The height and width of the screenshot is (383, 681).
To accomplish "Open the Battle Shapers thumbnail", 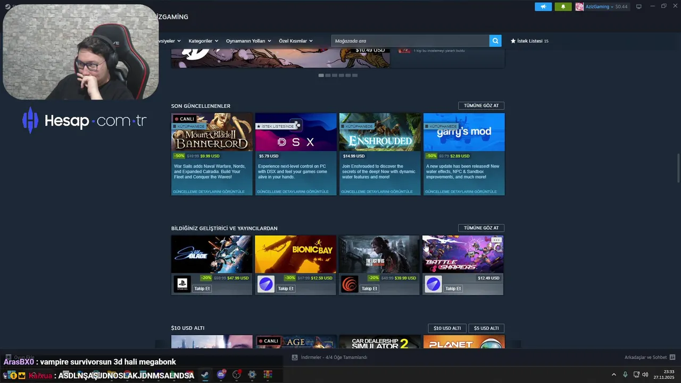I will pos(463,254).
